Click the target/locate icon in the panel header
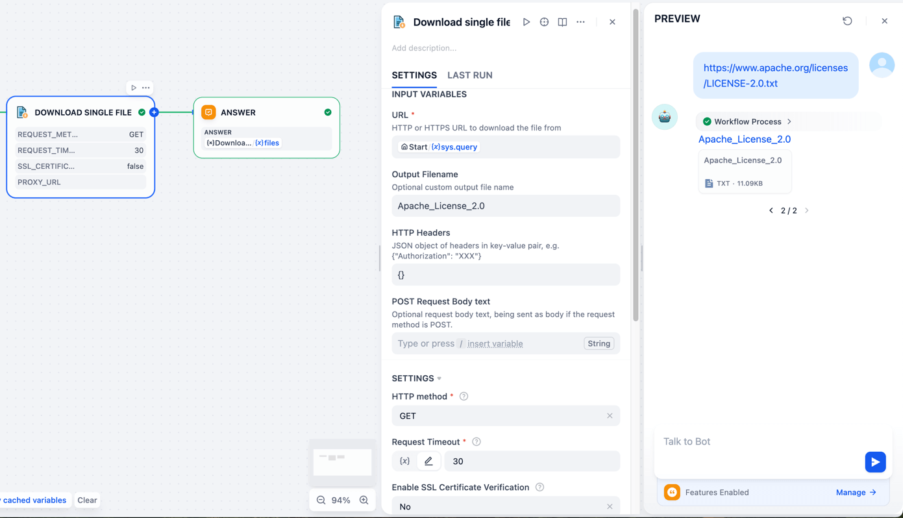Image resolution: width=903 pixels, height=518 pixels. (544, 22)
